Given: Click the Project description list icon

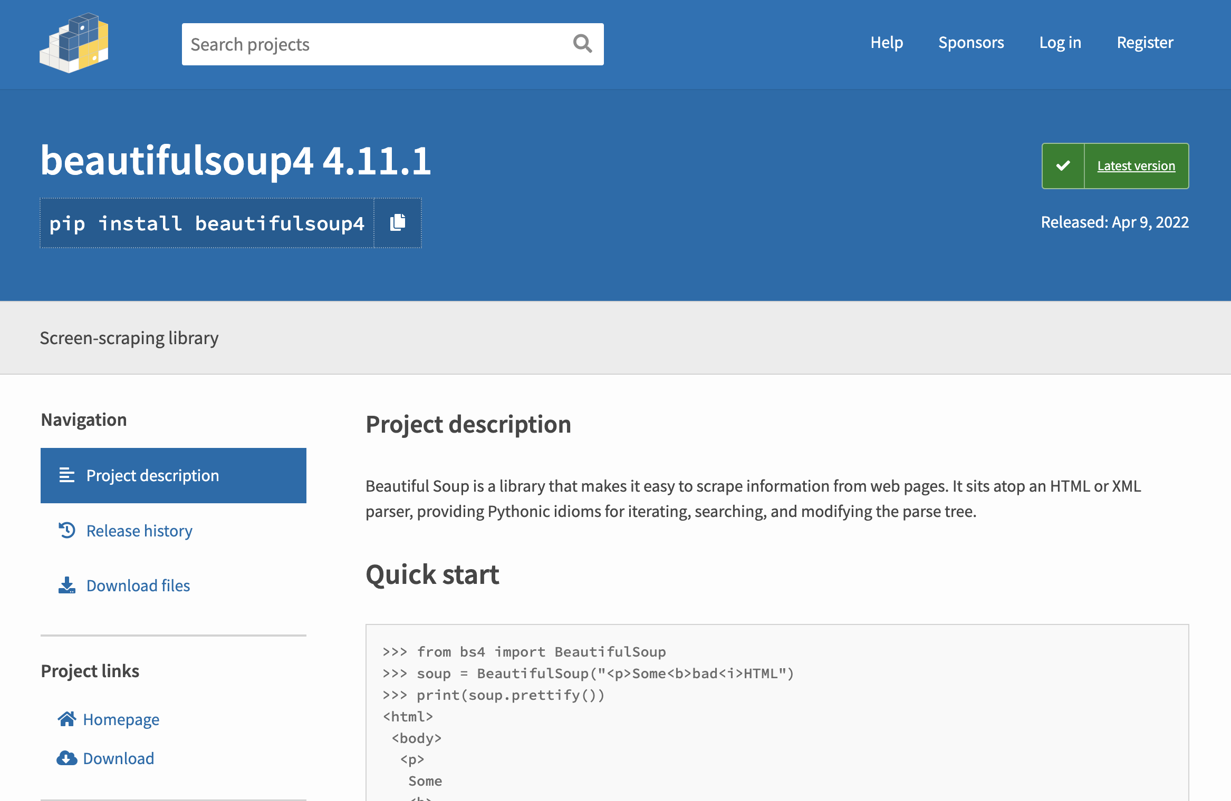Looking at the screenshot, I should 67,475.
